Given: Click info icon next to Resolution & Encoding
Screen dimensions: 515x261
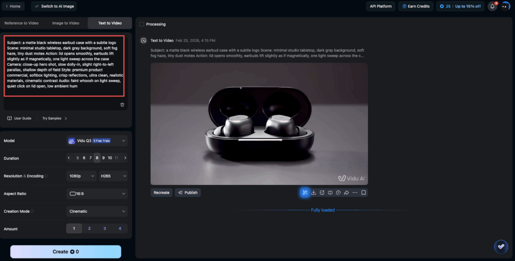Looking at the screenshot, I should tap(46, 177).
